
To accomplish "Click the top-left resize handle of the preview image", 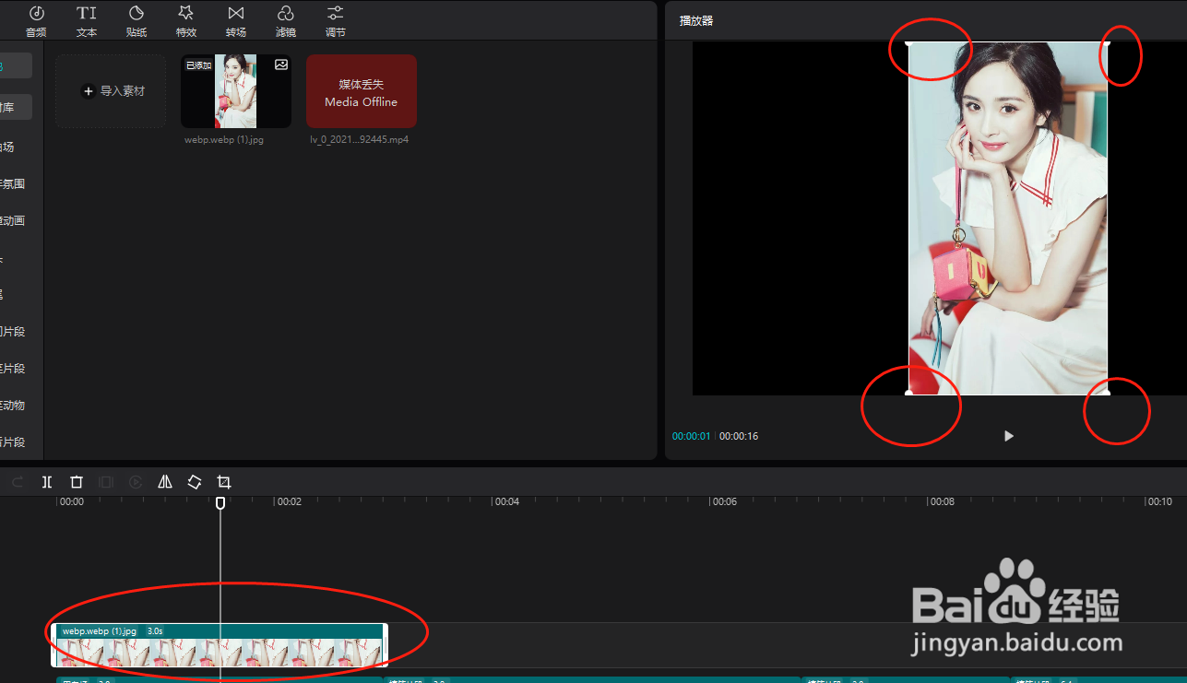I will pyautogui.click(x=908, y=42).
